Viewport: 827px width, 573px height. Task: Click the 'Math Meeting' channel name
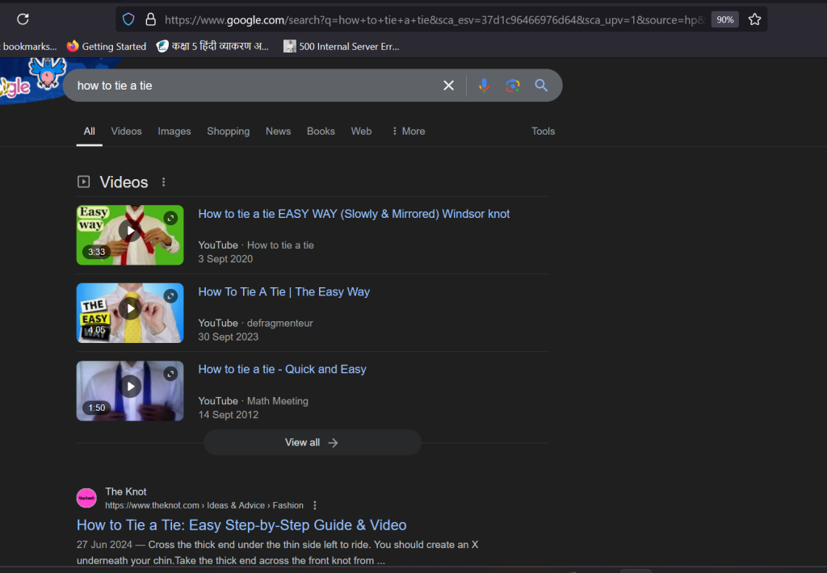[x=278, y=401]
